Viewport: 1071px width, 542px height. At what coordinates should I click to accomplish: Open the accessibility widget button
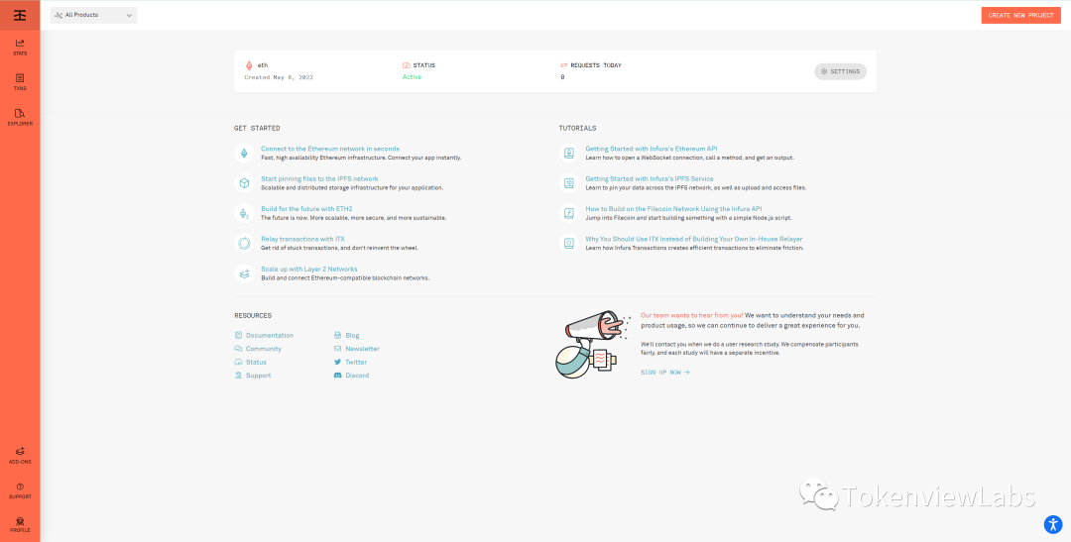1052,524
